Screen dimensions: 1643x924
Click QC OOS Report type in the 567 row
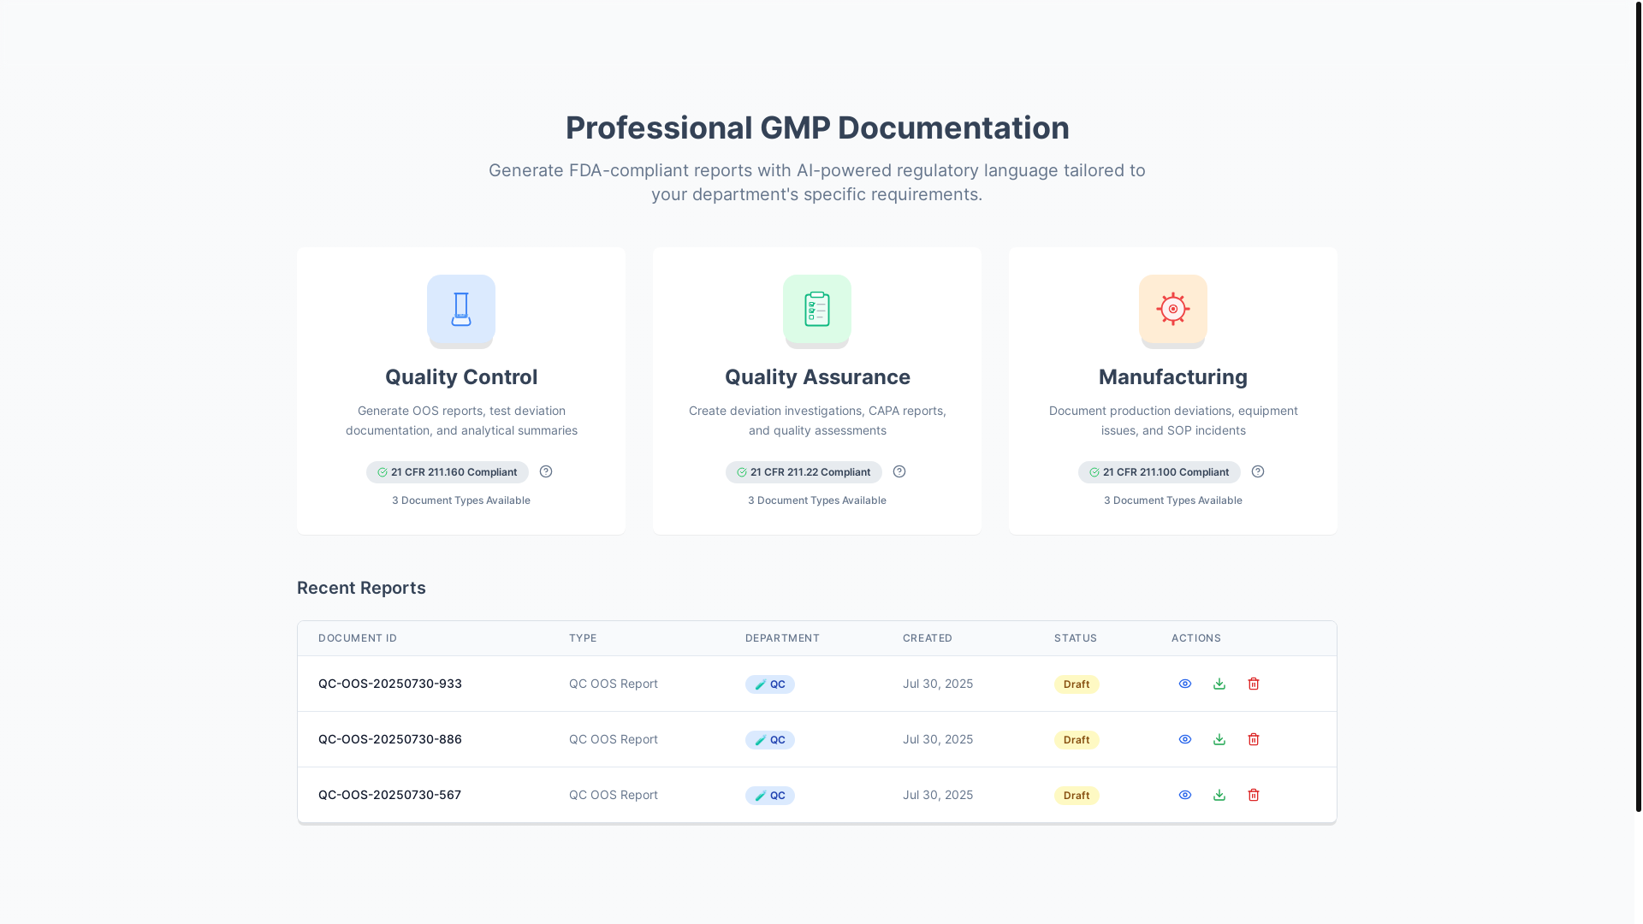614,795
